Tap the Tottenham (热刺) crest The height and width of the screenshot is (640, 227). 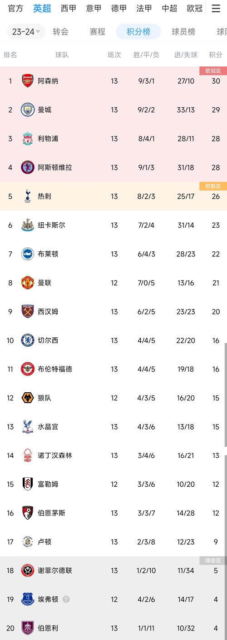[28, 196]
